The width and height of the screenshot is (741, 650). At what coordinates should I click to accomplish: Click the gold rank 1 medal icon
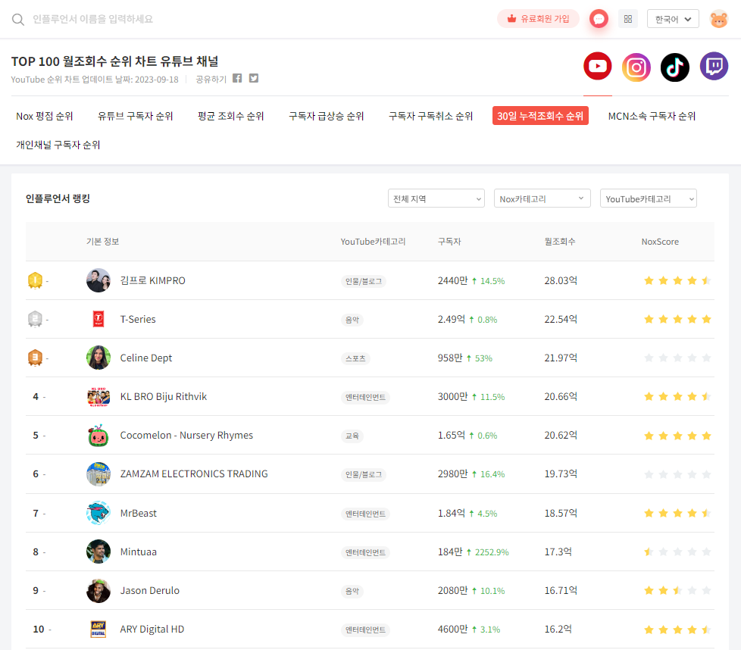coord(35,280)
